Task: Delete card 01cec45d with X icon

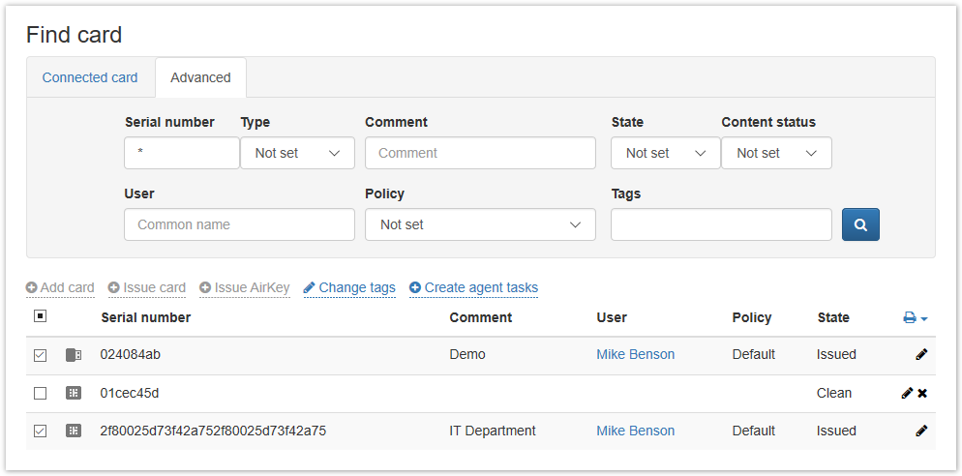Action: click(922, 393)
